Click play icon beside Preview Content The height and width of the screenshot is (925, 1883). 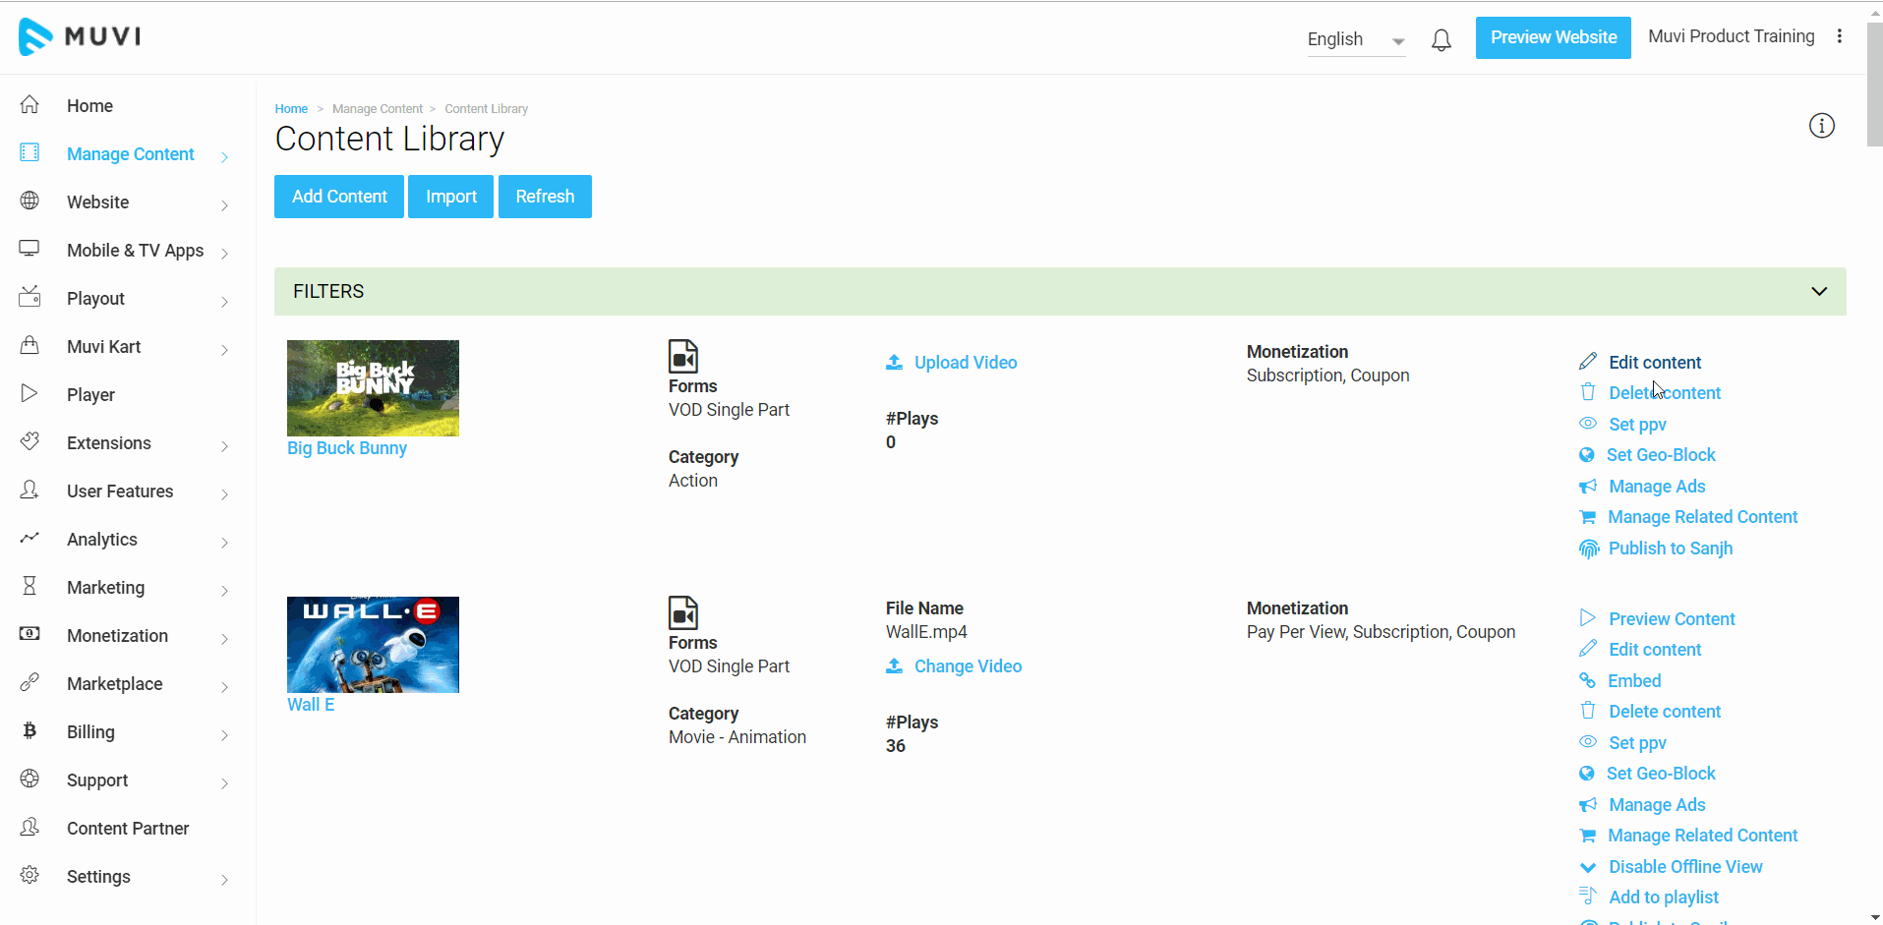click(1588, 618)
